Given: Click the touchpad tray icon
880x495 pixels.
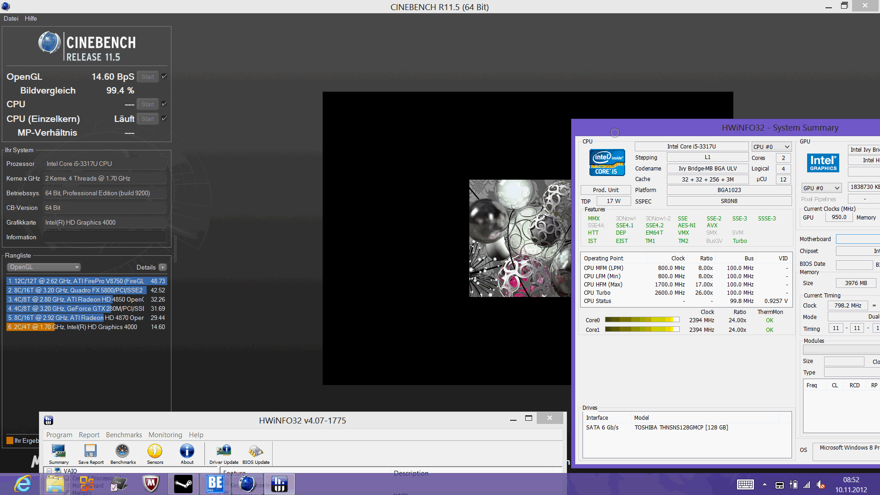Looking at the screenshot, I should tap(779, 485).
